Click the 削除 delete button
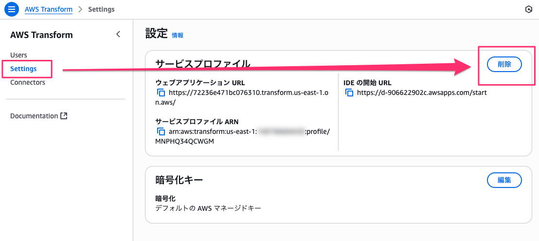Viewport: 539px width, 241px height. pos(504,64)
